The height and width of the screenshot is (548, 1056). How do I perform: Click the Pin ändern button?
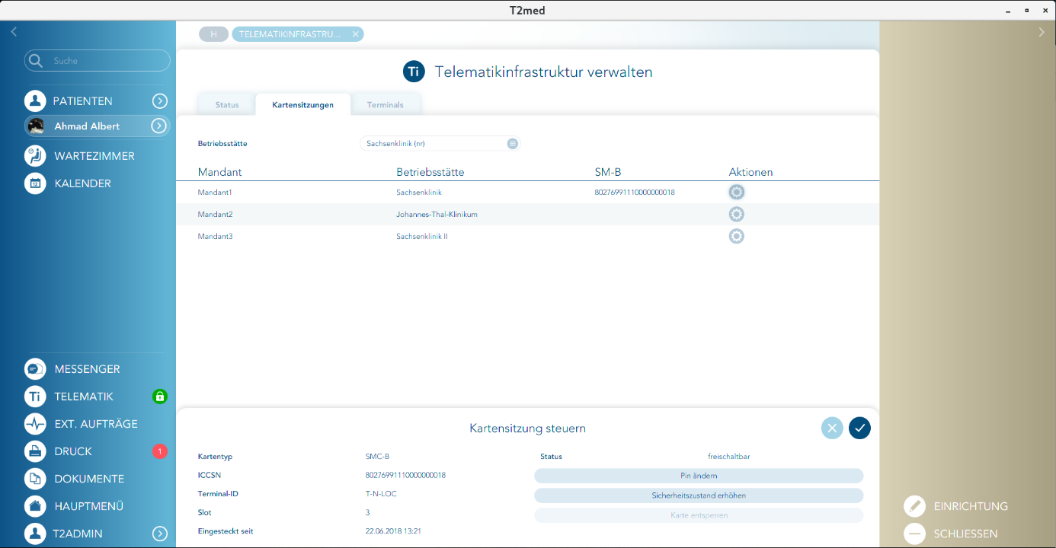point(699,476)
